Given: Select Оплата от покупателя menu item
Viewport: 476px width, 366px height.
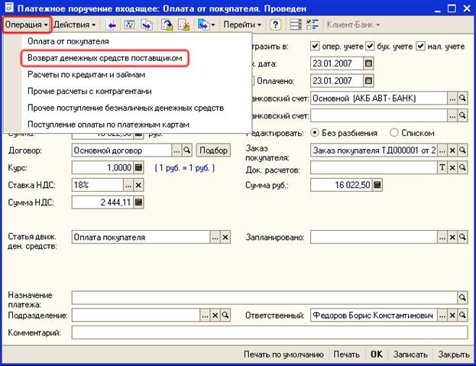Looking at the screenshot, I should [x=68, y=41].
